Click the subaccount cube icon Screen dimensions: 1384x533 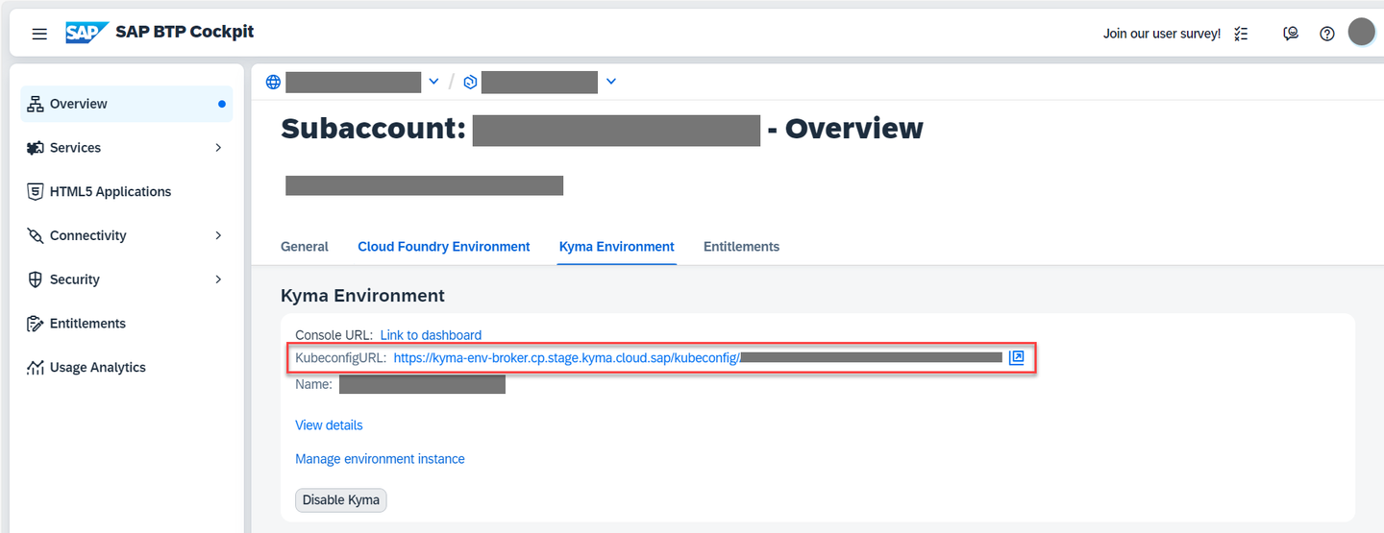tap(470, 82)
